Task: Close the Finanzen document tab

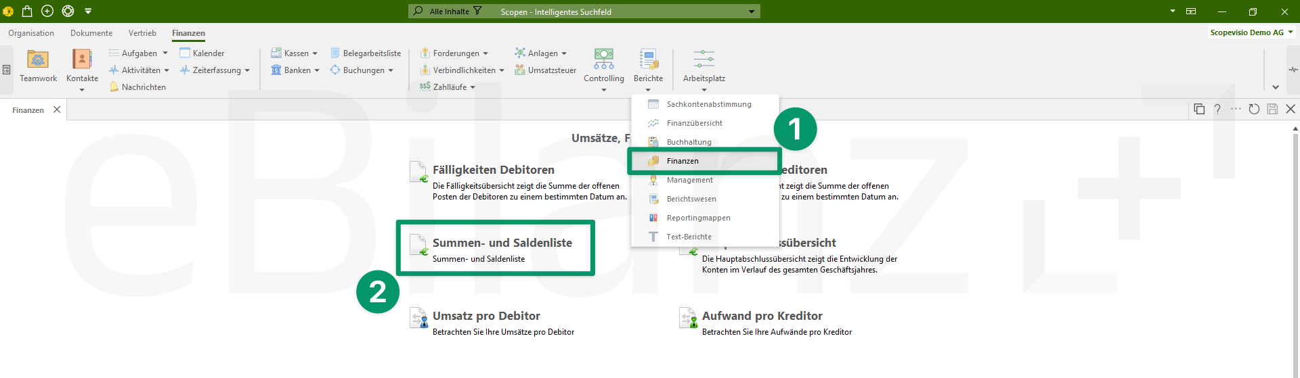Action: point(57,110)
